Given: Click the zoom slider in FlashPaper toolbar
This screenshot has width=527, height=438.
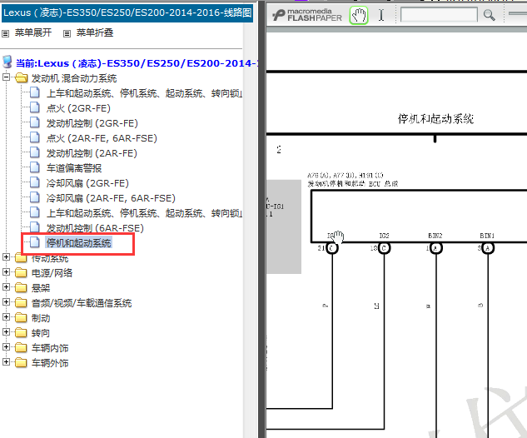Looking at the screenshot, I should pyautogui.click(x=518, y=14).
